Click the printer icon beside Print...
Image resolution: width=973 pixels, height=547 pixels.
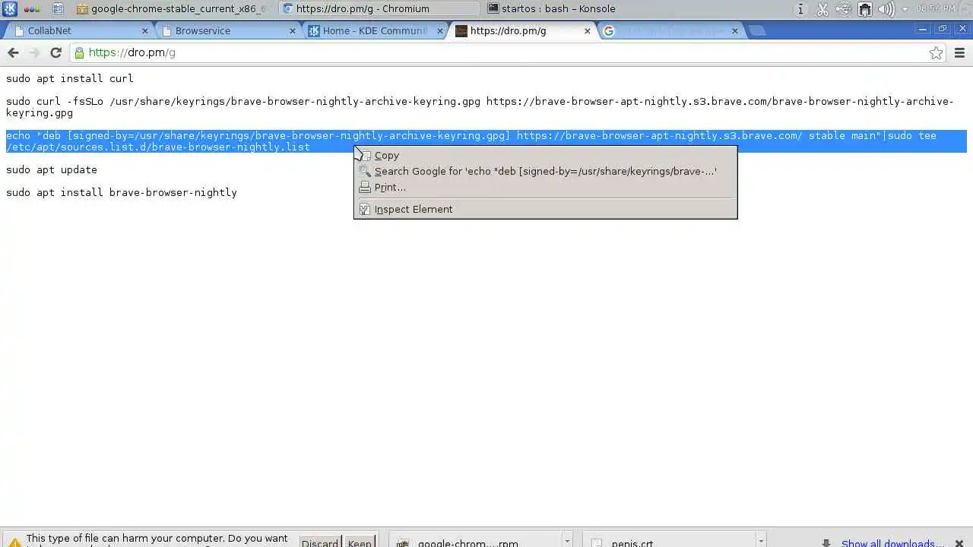click(365, 187)
